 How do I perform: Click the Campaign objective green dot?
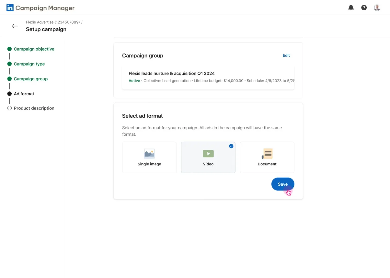tap(9, 49)
